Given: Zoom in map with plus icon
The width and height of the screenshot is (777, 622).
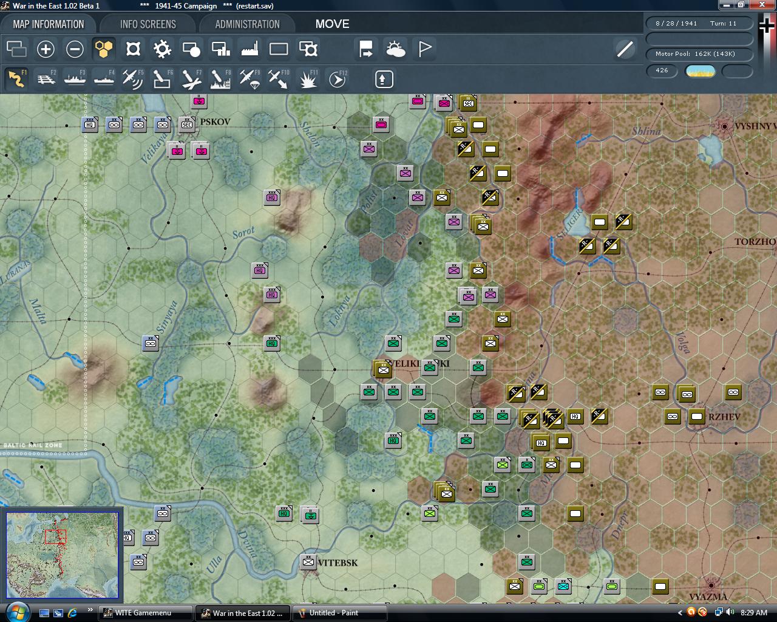Looking at the screenshot, I should click(46, 49).
